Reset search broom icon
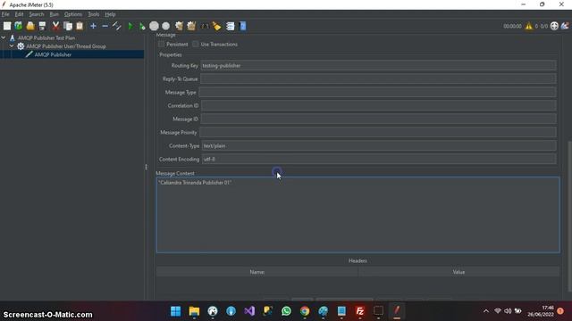Screen dimensions: 572x321 click(x=216, y=26)
